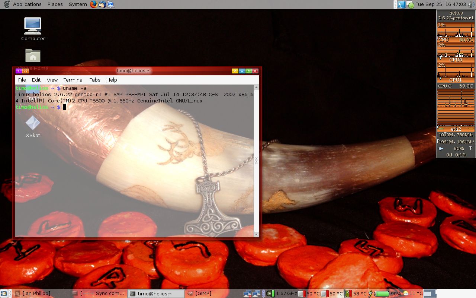This screenshot has height=298, width=476.
Task: Open the Terminal menu in menubar
Action: pyautogui.click(x=73, y=80)
